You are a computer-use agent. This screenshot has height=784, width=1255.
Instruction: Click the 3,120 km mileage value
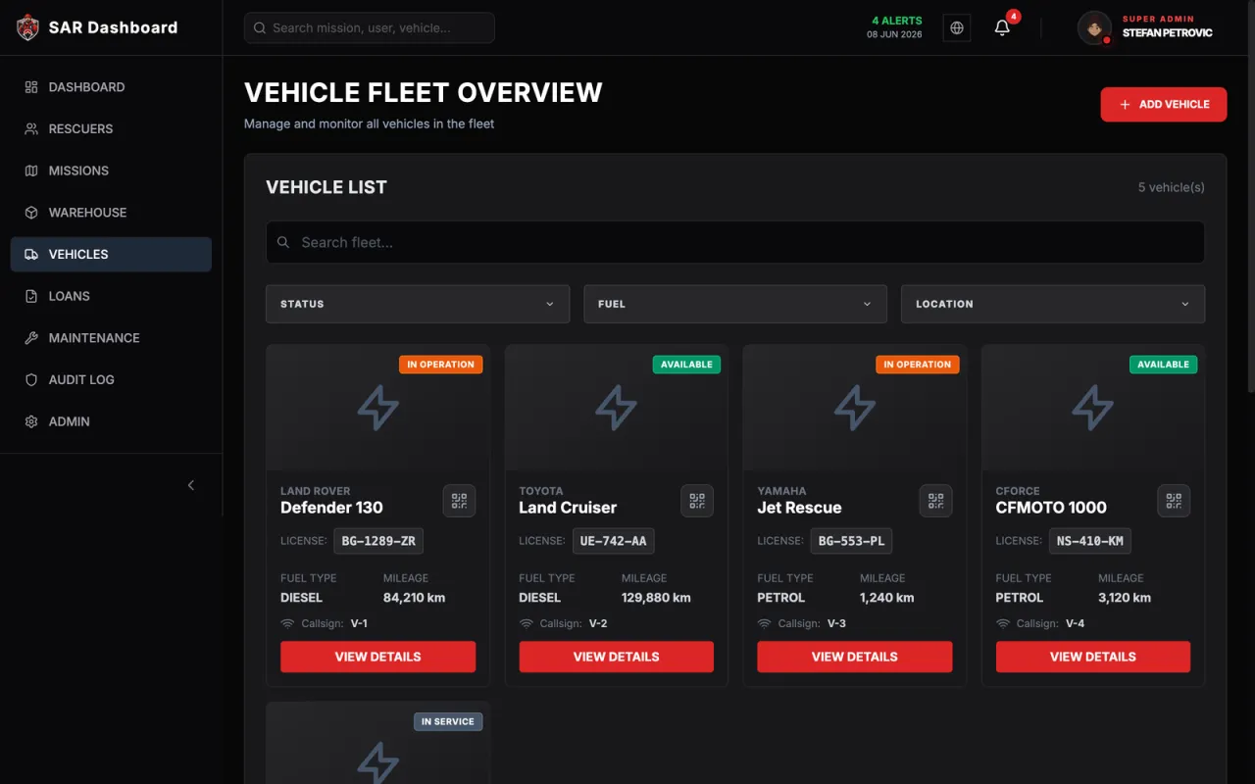tap(1125, 598)
